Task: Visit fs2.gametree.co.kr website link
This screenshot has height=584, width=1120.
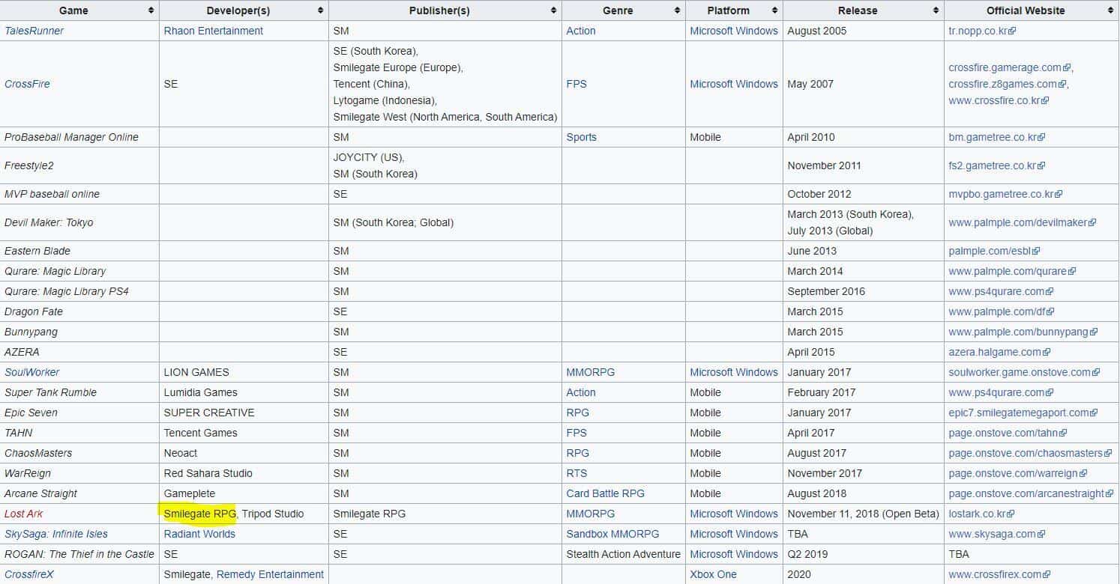Action: [x=996, y=165]
